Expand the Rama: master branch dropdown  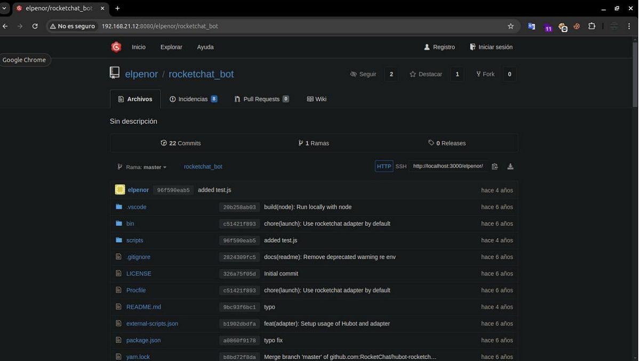click(x=142, y=167)
